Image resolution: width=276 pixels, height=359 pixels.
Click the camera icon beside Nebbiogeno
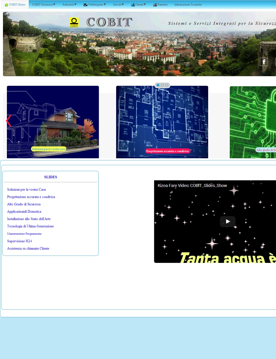(85, 5)
